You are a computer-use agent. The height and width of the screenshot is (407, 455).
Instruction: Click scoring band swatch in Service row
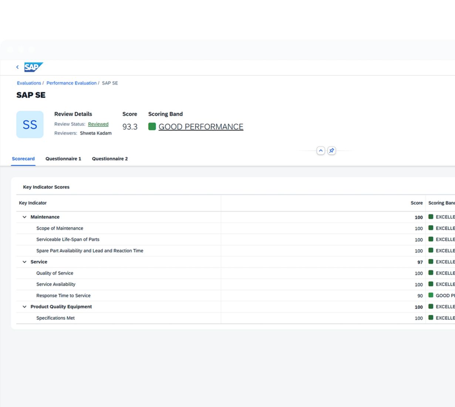point(431,262)
